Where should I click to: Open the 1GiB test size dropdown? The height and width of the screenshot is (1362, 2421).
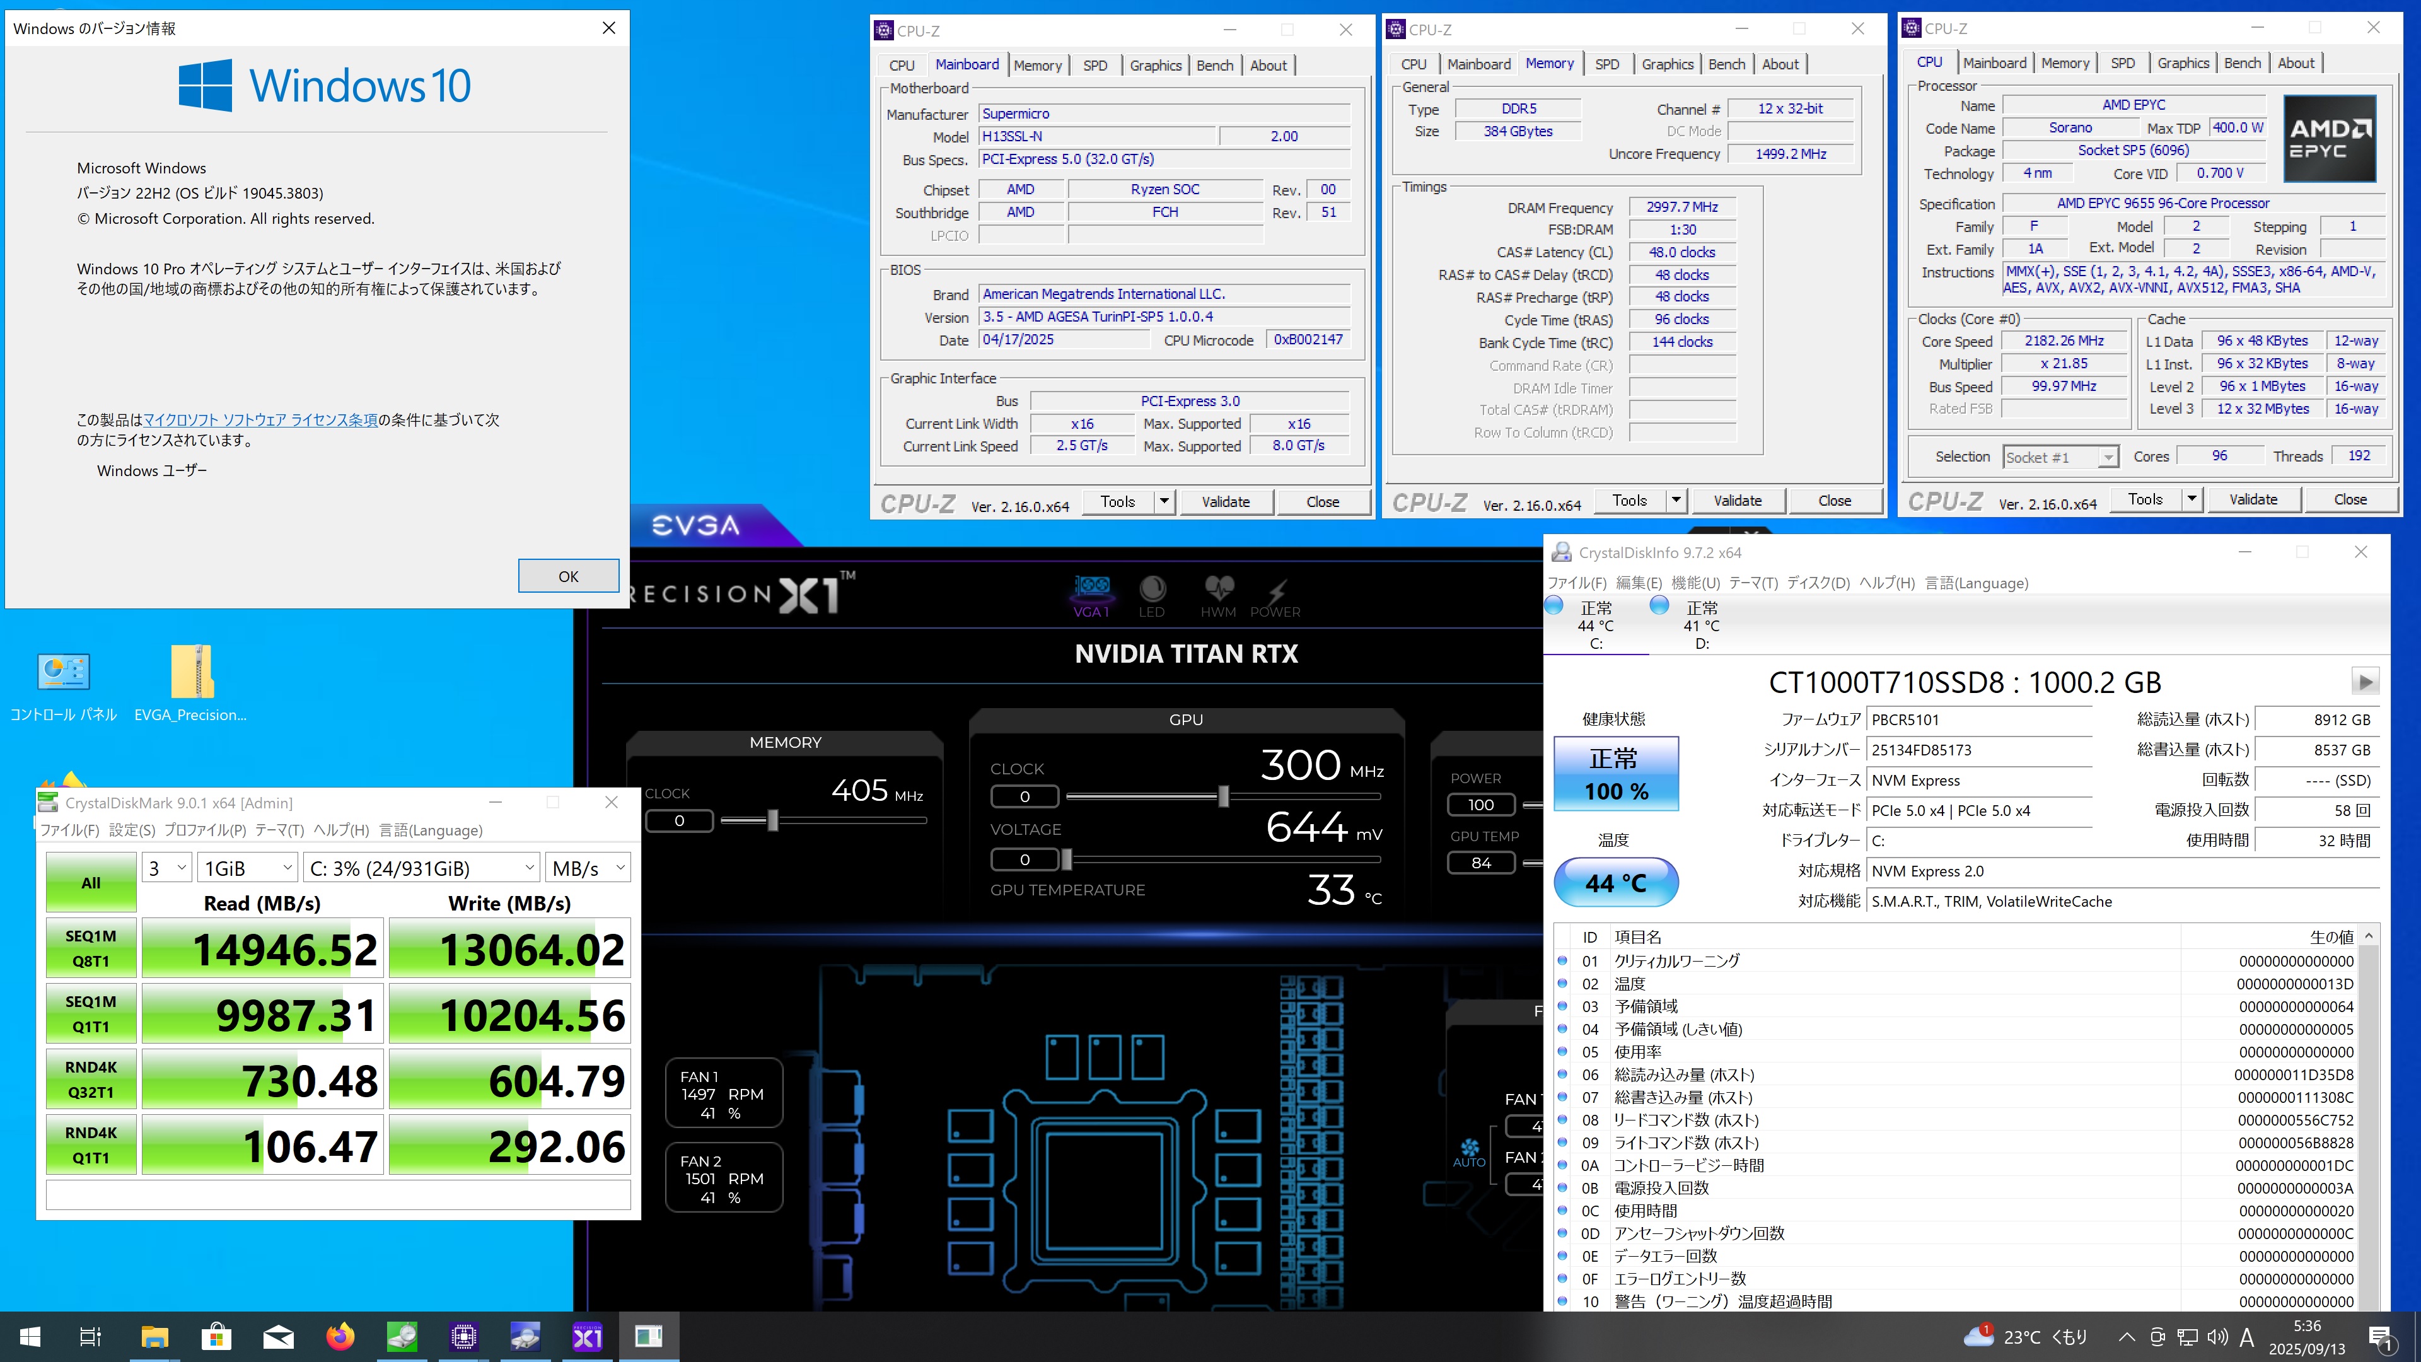coord(248,868)
